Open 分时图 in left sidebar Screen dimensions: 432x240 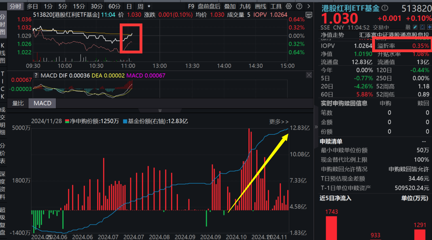click(3, 25)
